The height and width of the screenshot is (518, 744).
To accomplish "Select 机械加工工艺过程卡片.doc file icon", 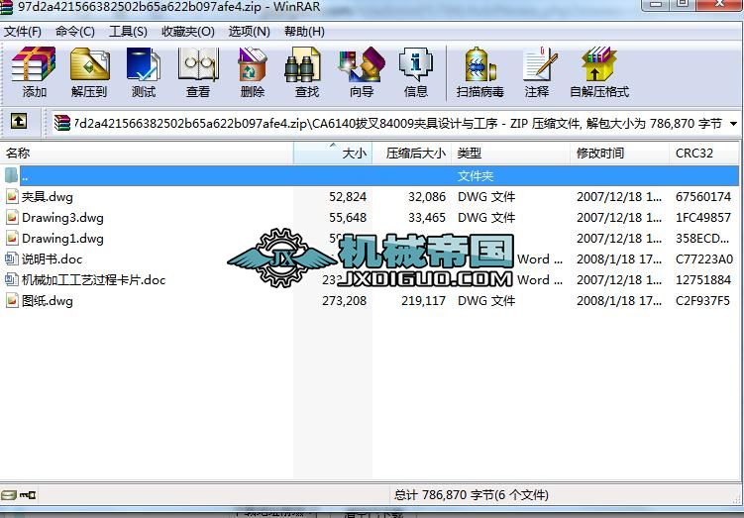I will point(12,280).
